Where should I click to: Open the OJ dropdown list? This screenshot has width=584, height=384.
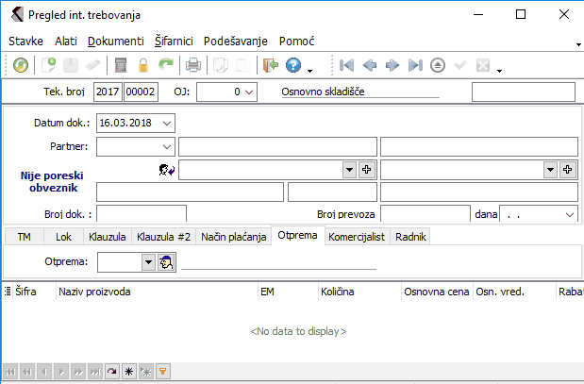coord(249,92)
